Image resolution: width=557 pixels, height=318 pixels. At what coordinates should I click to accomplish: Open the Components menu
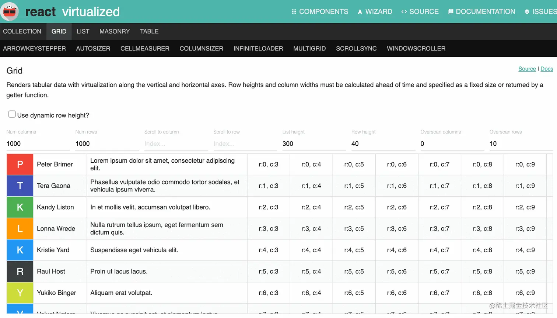[x=320, y=11]
